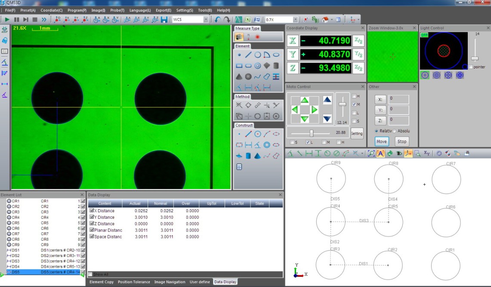
Task: Click the Stop button in Other panel
Action: (x=402, y=142)
